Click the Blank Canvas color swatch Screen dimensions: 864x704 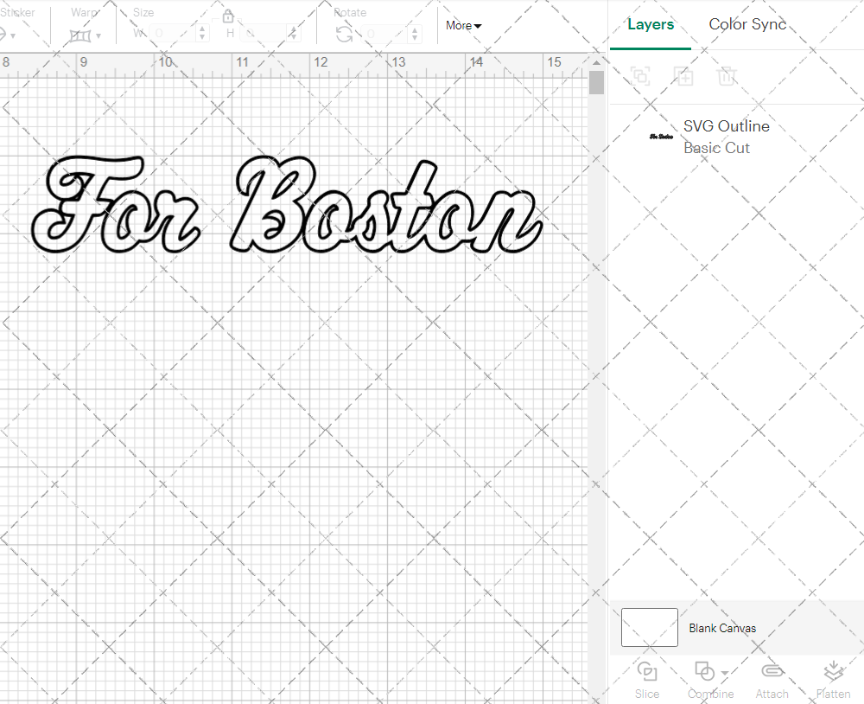649,628
